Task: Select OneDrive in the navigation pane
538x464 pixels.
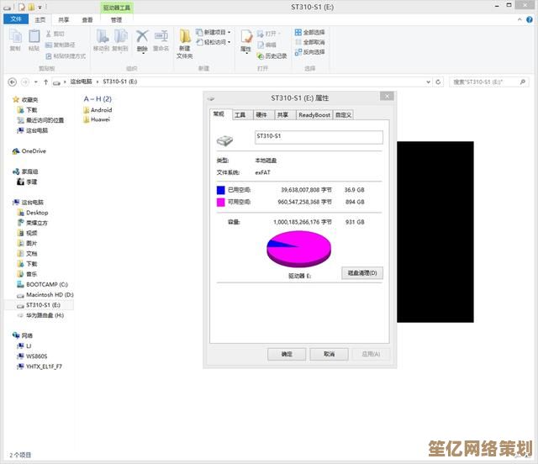Action: pyautogui.click(x=33, y=151)
